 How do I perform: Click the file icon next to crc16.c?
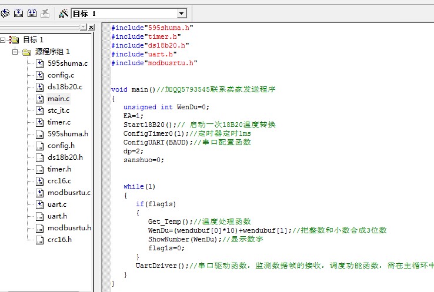[39, 182]
